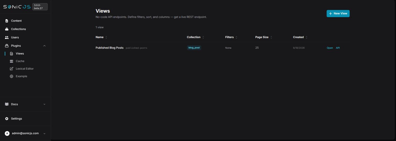Click the 1 view count text
396x141 pixels.
[100, 27]
